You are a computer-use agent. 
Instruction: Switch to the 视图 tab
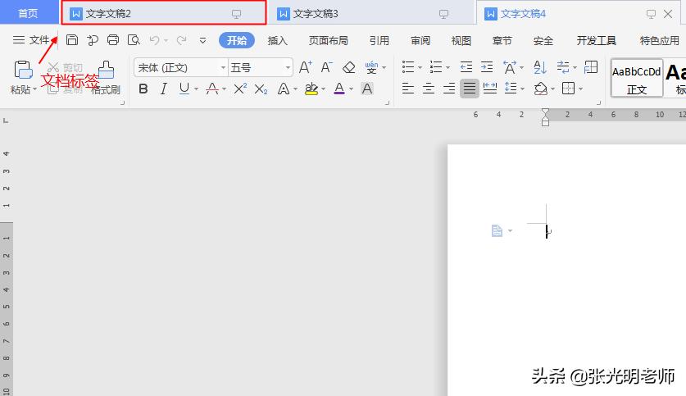tap(461, 41)
